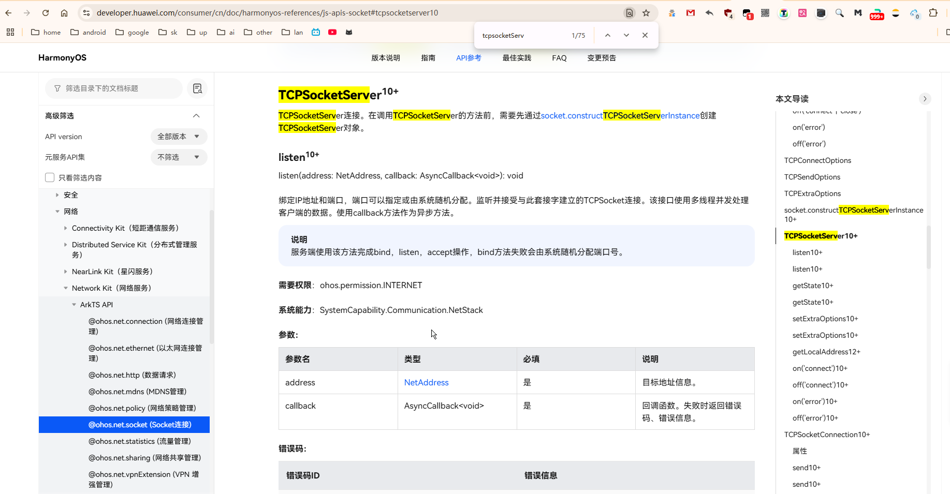Expand Distributed Service Kit node
Screen dimensions: 950x494
tap(65, 245)
